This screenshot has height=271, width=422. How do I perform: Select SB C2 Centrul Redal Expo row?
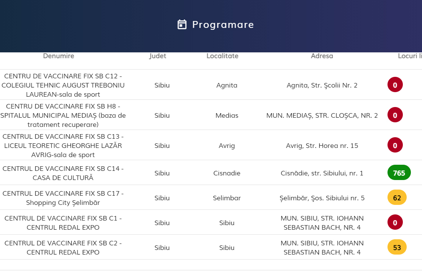pos(63,247)
